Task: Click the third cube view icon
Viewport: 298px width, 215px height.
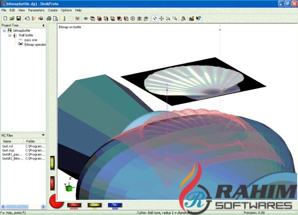Action: point(106,18)
